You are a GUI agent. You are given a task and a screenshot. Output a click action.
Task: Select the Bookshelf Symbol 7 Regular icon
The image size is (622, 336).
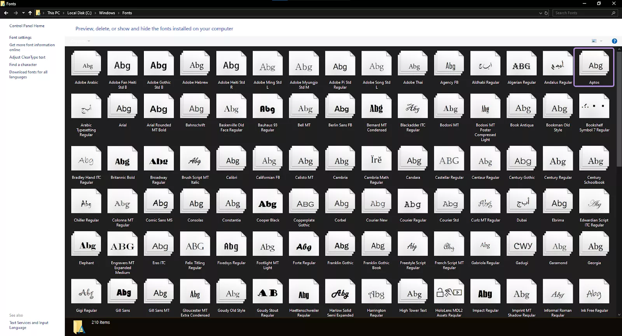(x=594, y=106)
